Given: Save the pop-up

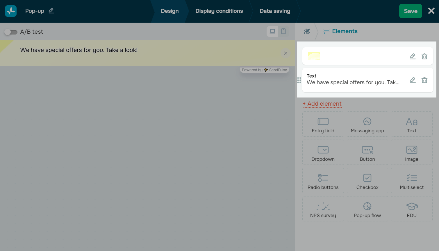Looking at the screenshot, I should 411,11.
